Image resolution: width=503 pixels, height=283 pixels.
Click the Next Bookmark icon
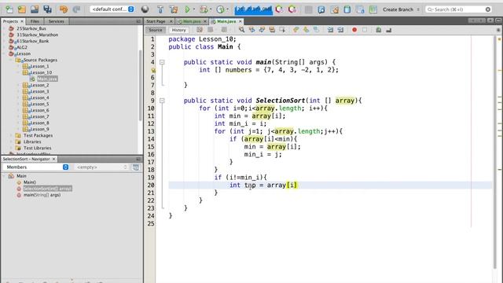click(307, 30)
